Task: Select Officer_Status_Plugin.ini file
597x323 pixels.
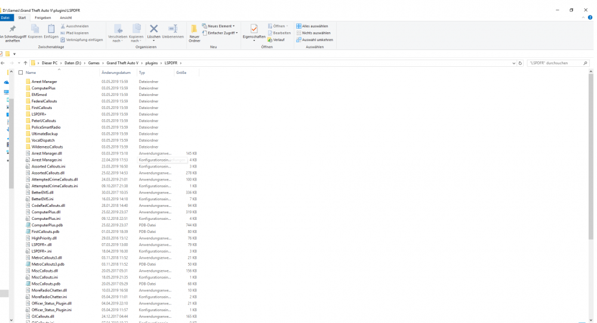Action: point(51,310)
